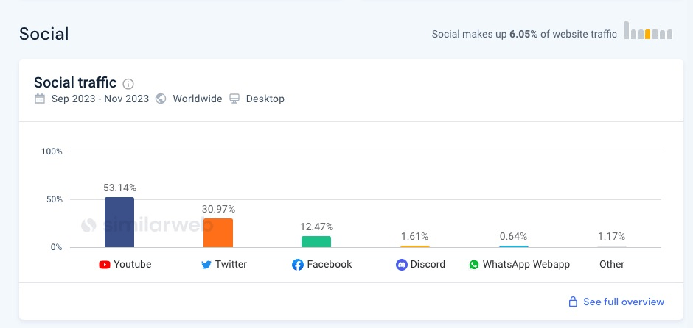Click the Worldwide globe icon

click(x=161, y=99)
